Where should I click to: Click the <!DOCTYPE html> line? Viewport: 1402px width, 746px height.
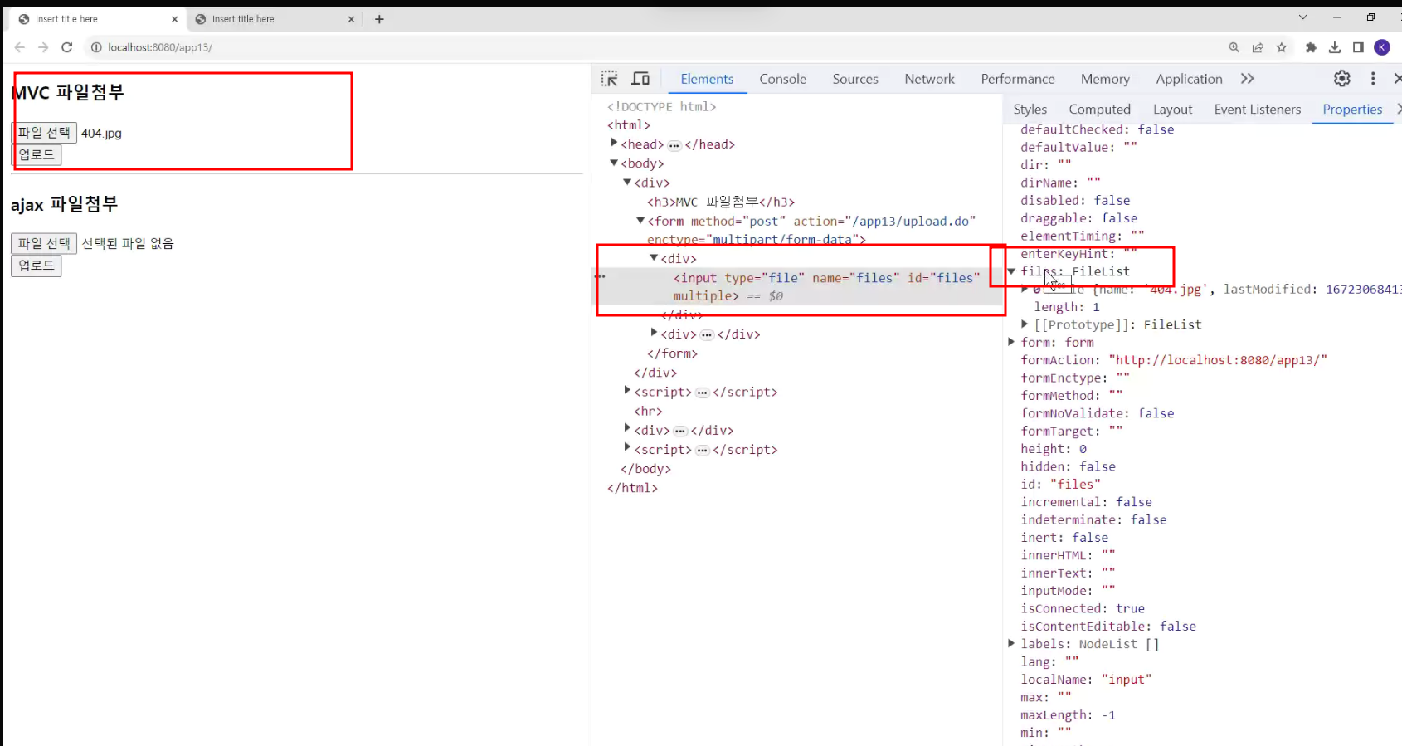pos(661,106)
